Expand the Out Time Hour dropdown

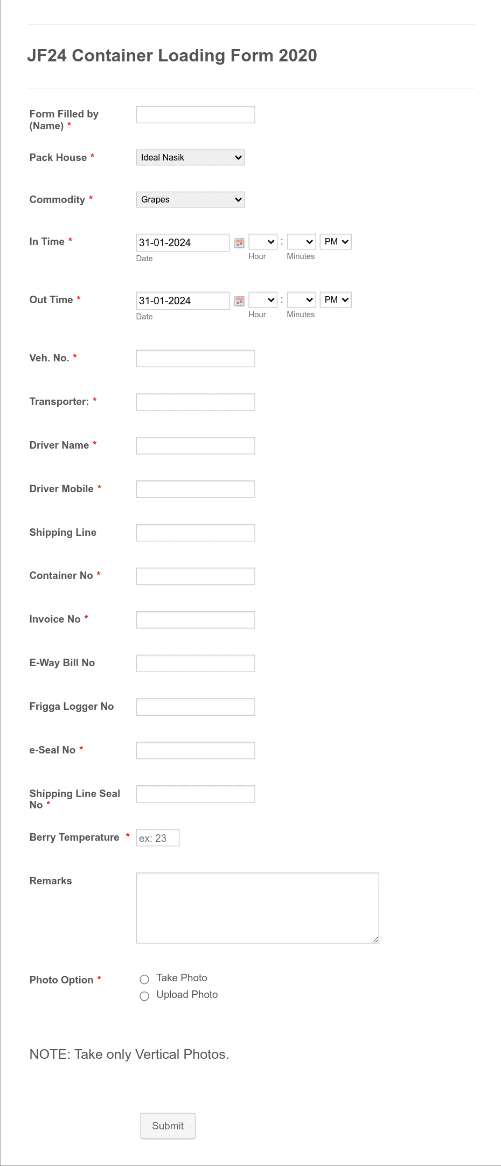[263, 300]
